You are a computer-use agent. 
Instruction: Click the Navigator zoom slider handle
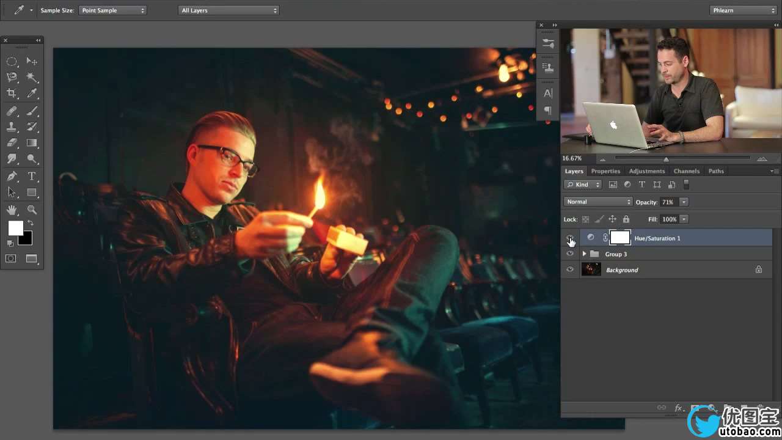666,159
